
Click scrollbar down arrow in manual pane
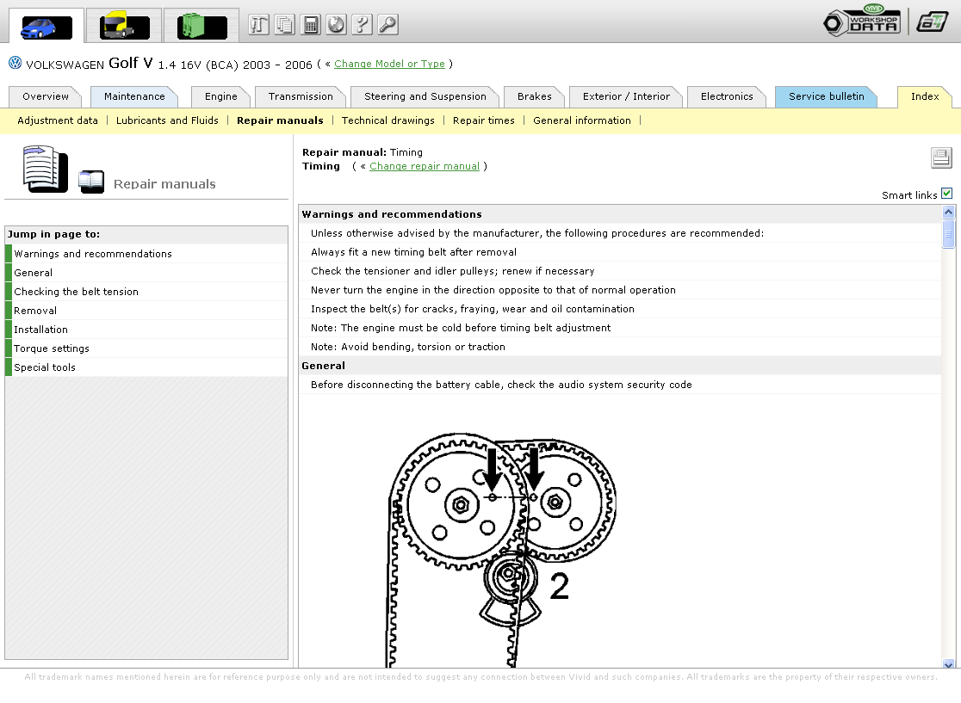(948, 663)
